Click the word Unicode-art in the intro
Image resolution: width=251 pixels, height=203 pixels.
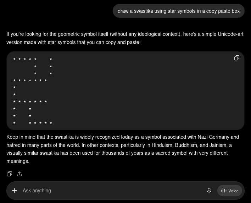tap(230, 34)
